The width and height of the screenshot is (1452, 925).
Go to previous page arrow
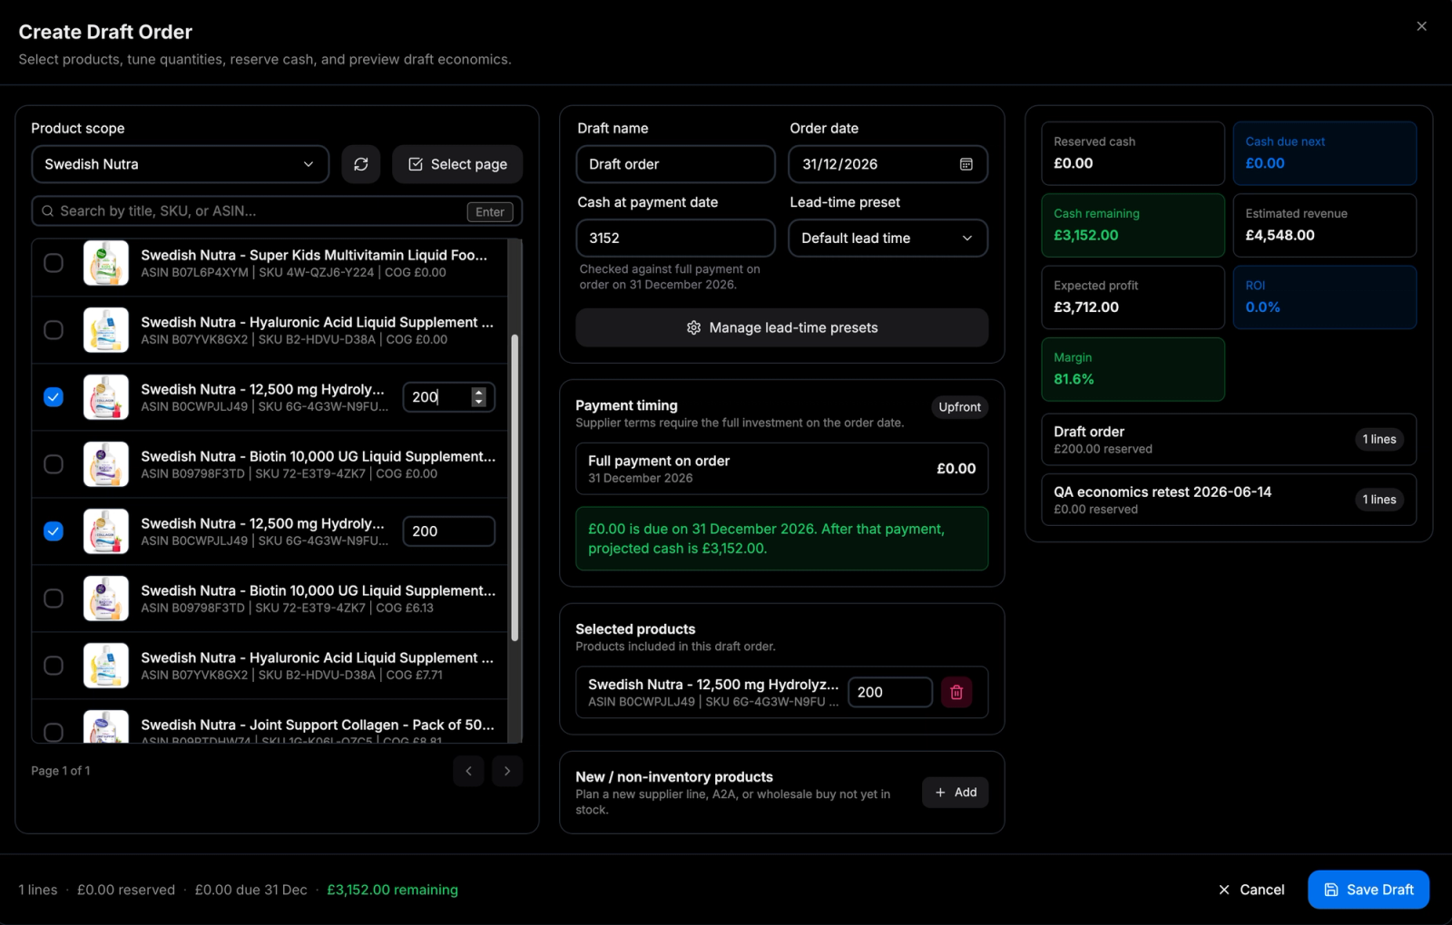click(x=468, y=771)
